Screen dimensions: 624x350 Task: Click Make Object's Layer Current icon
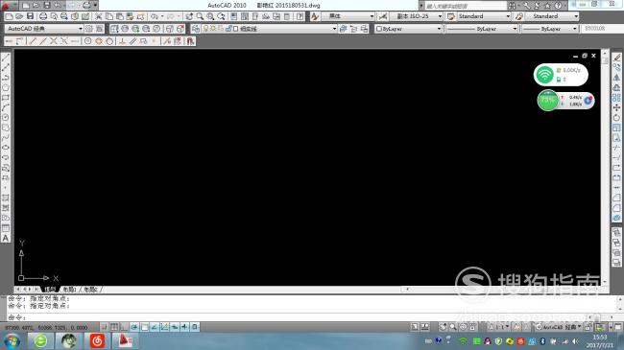point(343,29)
